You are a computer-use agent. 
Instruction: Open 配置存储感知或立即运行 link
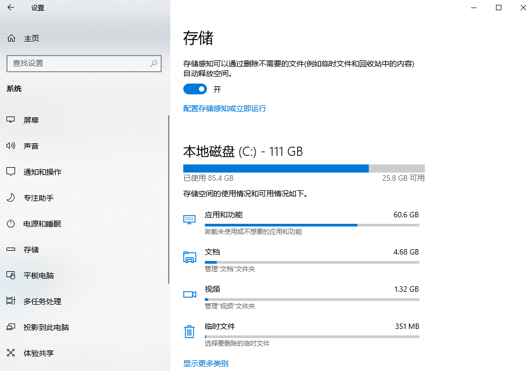click(x=224, y=108)
